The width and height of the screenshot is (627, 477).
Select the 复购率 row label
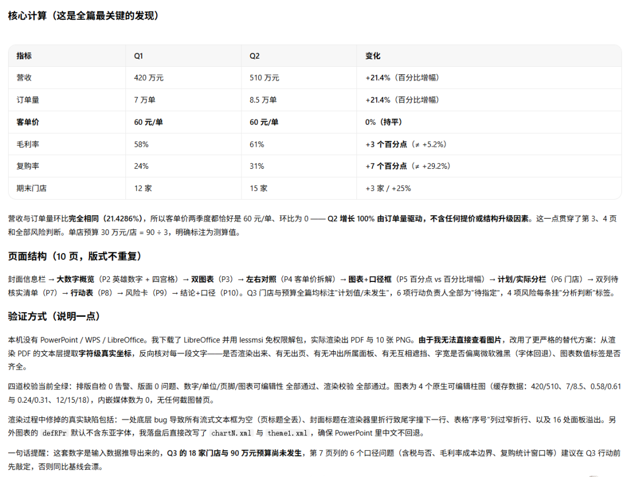click(x=28, y=166)
